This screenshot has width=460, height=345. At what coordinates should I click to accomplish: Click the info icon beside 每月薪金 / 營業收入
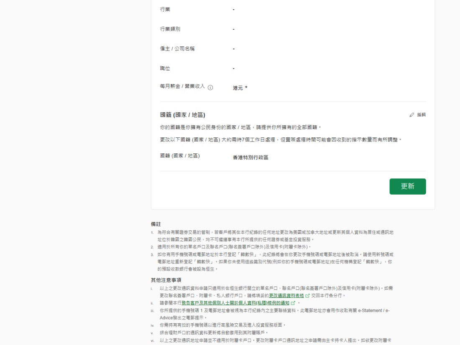[x=210, y=88]
